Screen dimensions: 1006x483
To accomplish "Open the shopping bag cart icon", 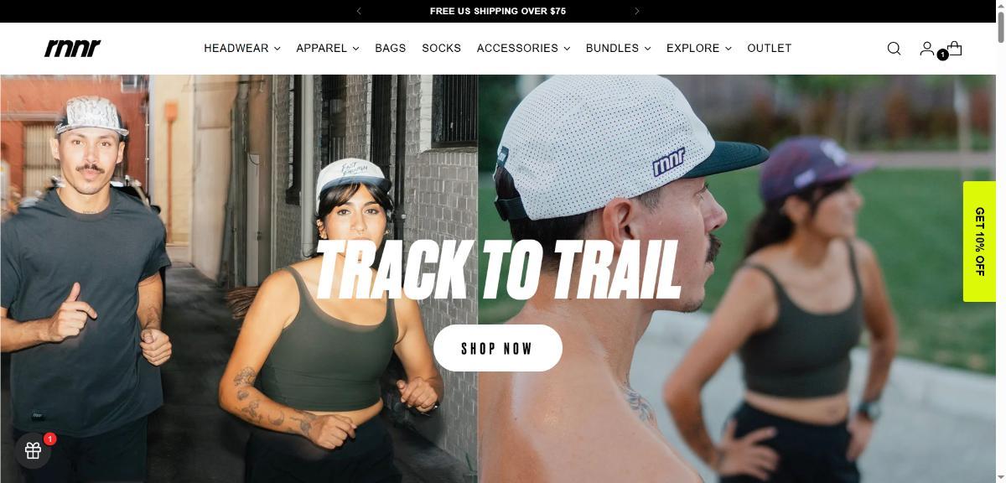I will [x=953, y=49].
